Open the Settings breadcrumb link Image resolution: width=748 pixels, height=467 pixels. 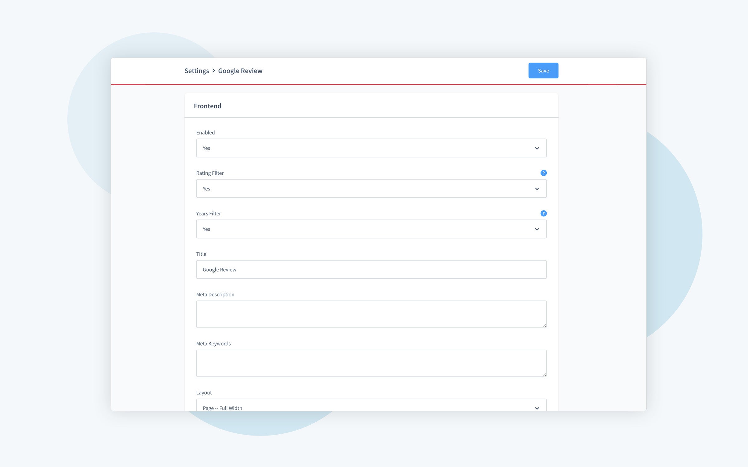pos(197,71)
